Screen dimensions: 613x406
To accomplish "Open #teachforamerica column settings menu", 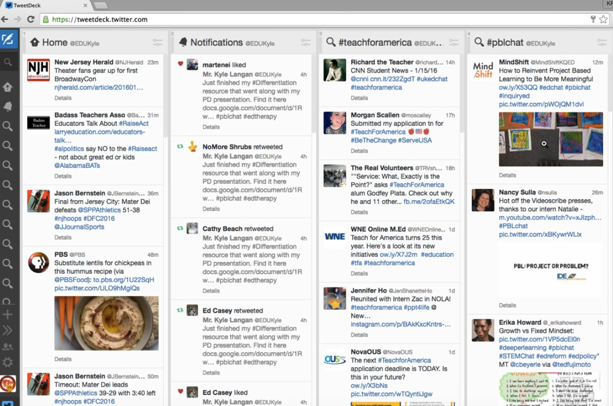I will click(453, 42).
